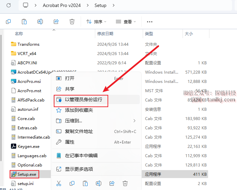This screenshot has height=190, width=237.
Task: Select the AlfSdPack.cab file
Action: pos(31,100)
